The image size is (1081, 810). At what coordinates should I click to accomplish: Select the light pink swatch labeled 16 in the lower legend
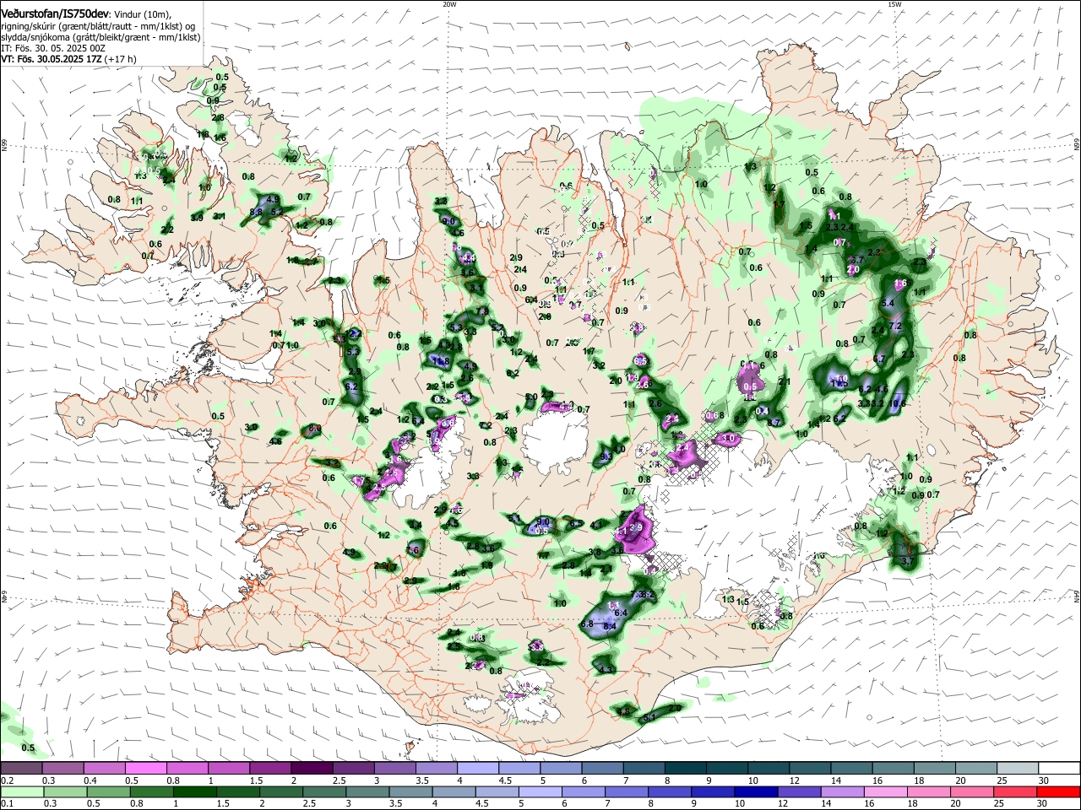pyautogui.click(x=885, y=791)
